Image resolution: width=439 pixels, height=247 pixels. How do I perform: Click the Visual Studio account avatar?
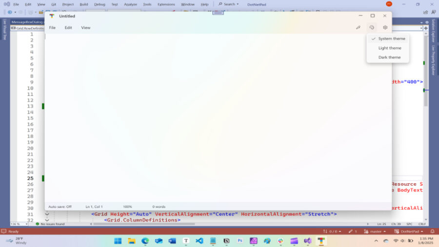click(389, 4)
